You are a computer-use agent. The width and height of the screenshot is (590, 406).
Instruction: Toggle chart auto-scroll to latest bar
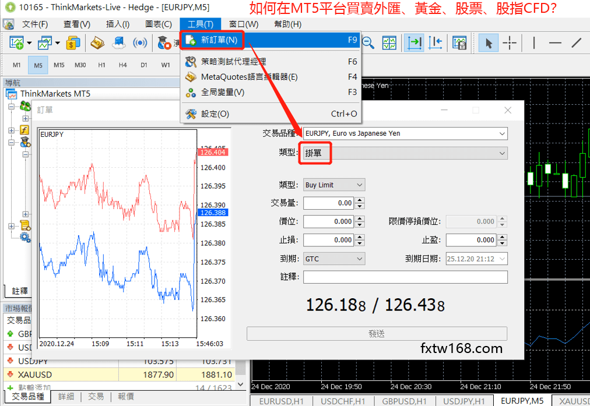[415, 43]
